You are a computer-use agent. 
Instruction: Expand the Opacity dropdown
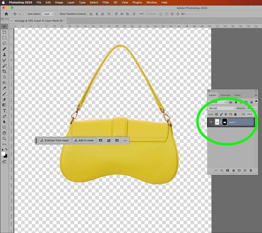coord(255,108)
